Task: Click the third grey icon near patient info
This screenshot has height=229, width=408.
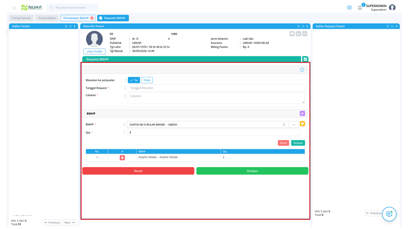Action: [305, 34]
